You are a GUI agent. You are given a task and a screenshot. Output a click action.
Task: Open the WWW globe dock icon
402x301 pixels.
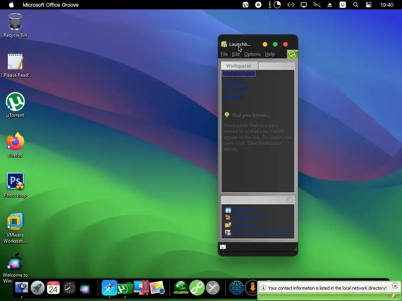[236, 288]
